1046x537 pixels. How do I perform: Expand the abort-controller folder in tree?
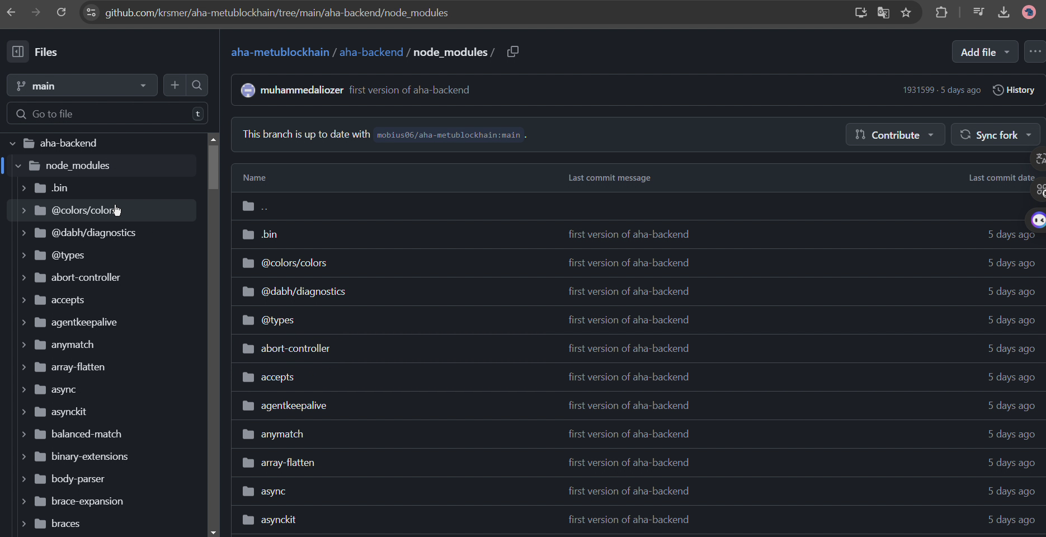(24, 277)
